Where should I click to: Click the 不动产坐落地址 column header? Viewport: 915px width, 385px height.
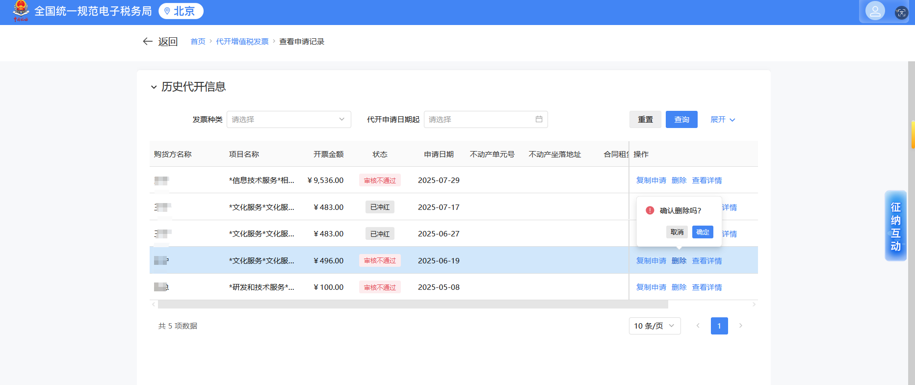pyautogui.click(x=555, y=154)
